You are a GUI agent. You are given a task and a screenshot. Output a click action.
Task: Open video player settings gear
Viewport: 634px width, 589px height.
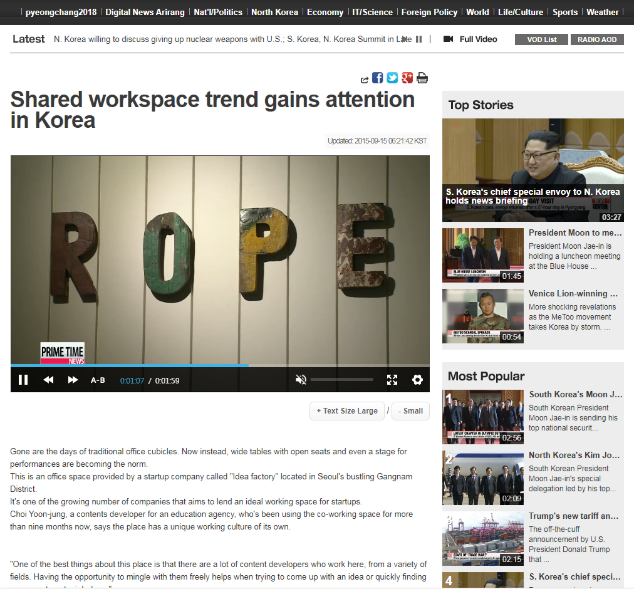pyautogui.click(x=417, y=380)
